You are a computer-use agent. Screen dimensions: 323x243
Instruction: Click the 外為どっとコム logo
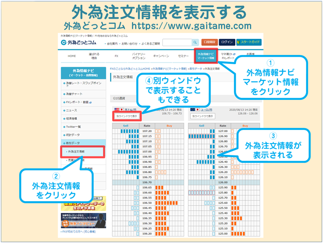point(79,42)
